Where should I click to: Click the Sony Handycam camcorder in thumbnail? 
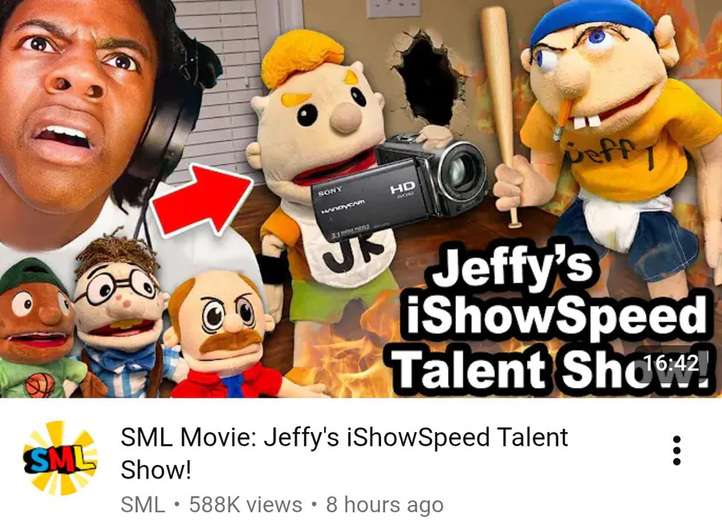coord(400,188)
